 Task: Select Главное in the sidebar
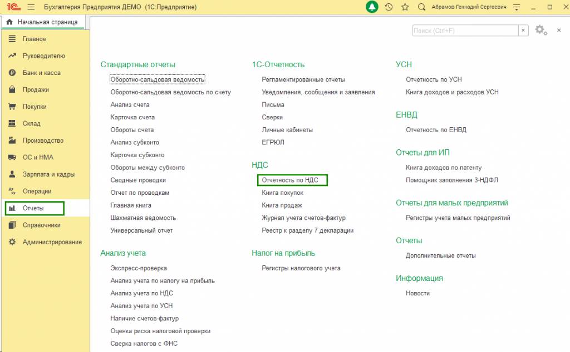[34, 39]
